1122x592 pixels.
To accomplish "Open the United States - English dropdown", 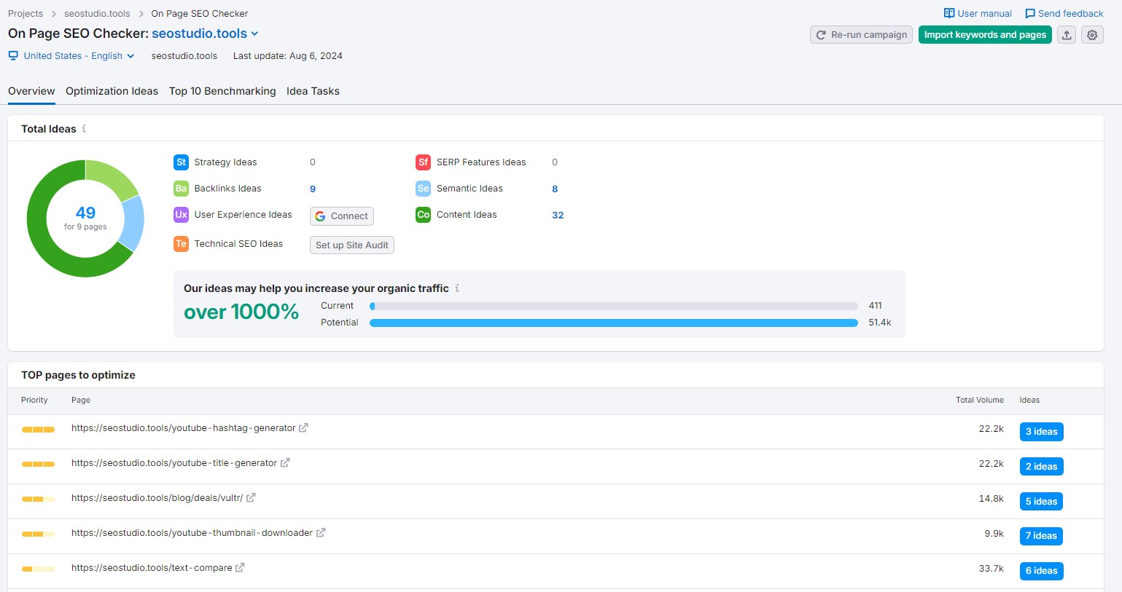I will click(79, 56).
